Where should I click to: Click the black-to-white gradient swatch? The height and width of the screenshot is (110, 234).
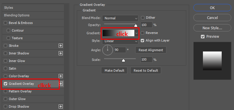tap(118, 33)
